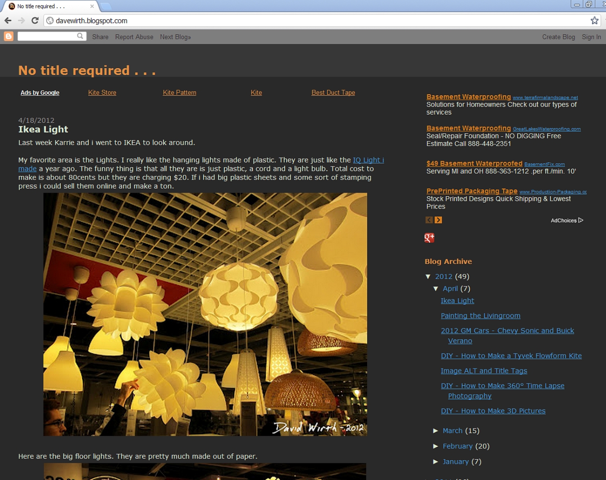Click into the Blogger search box
The height and width of the screenshot is (480, 606).
pyautogui.click(x=47, y=36)
